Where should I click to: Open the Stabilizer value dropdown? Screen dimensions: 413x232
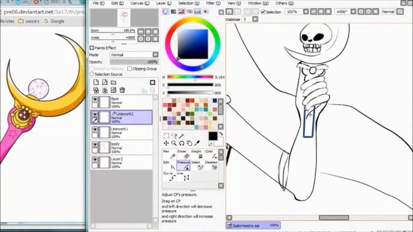pyautogui.click(x=255, y=19)
